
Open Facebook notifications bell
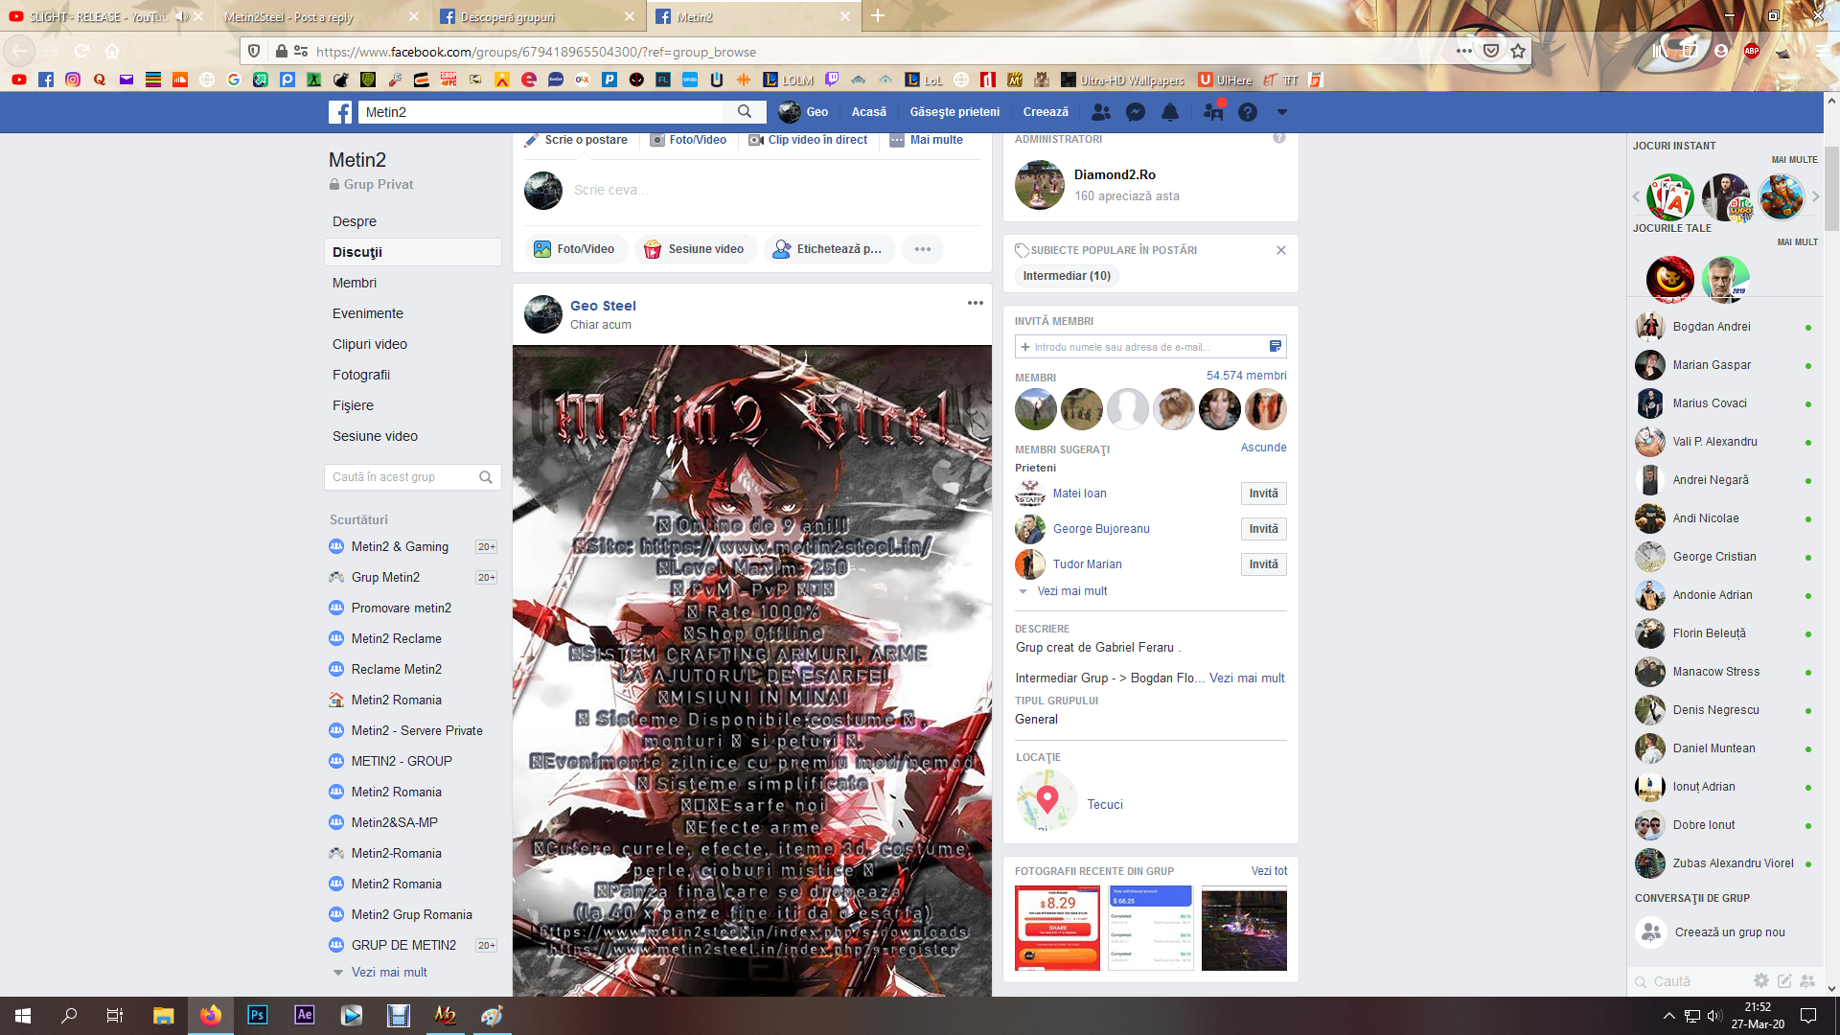pos(1170,112)
